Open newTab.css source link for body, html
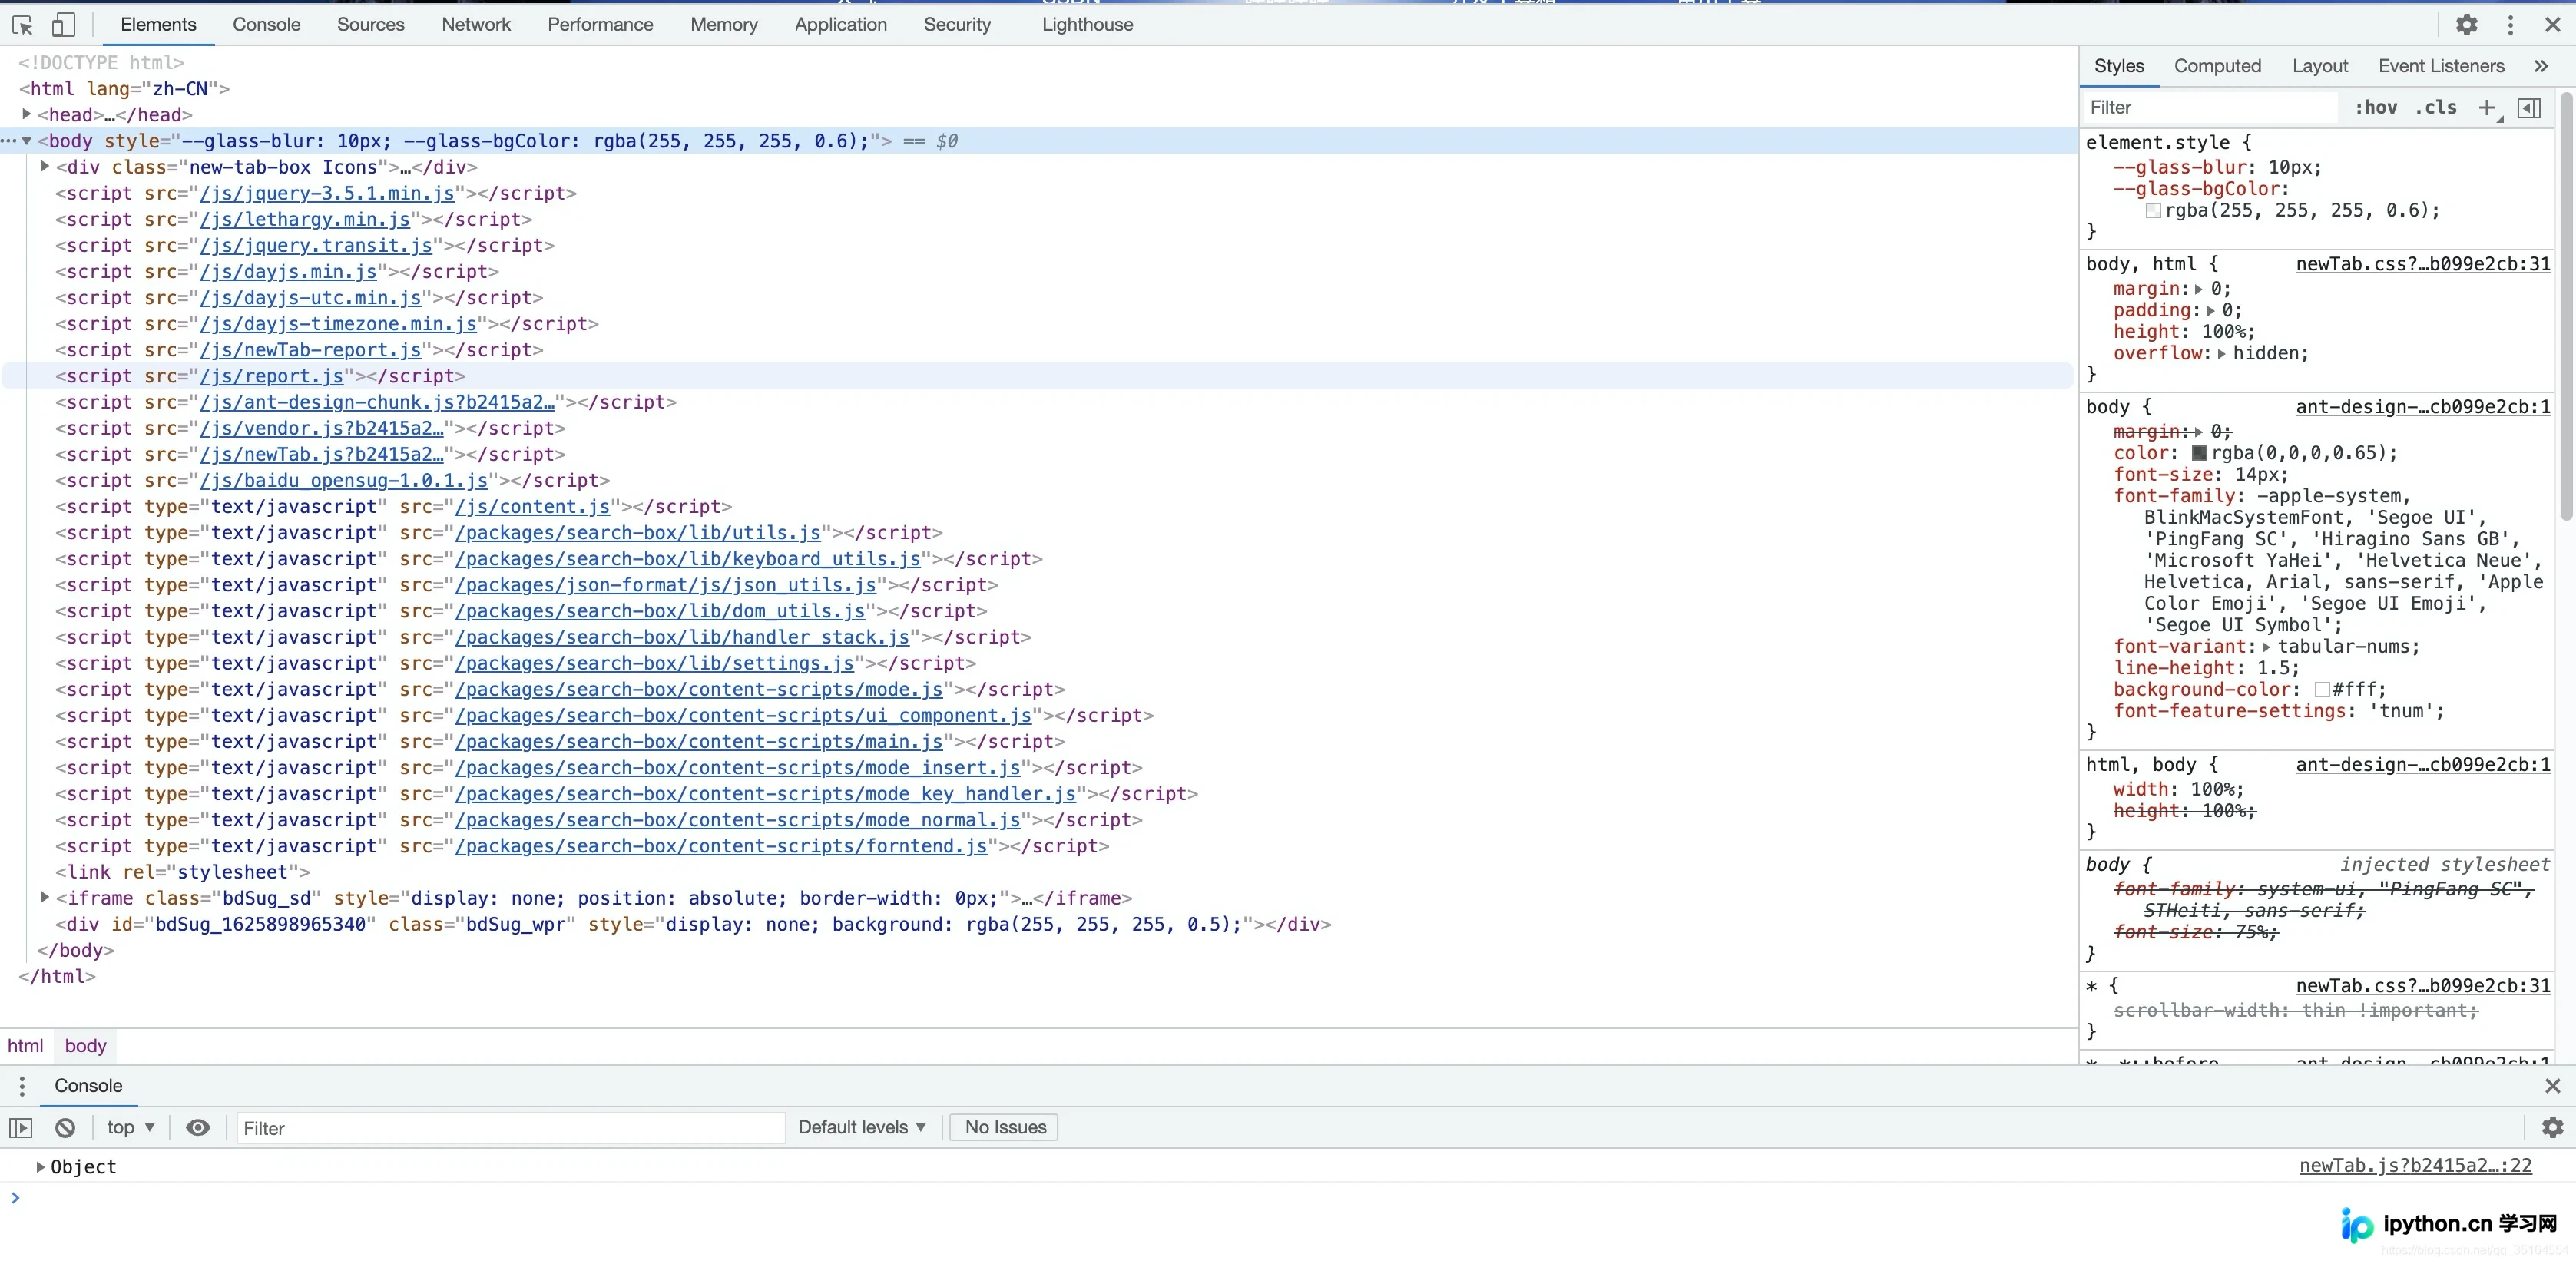The height and width of the screenshot is (1264, 2576). coord(2423,264)
